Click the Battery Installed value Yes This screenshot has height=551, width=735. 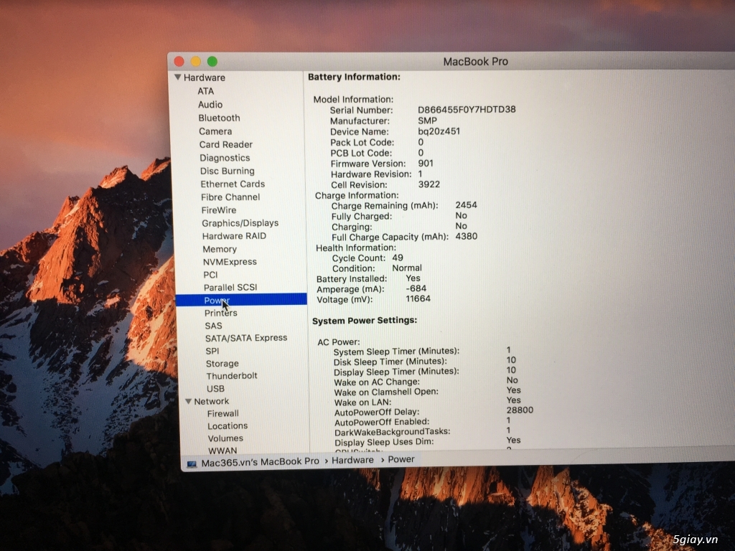(413, 279)
